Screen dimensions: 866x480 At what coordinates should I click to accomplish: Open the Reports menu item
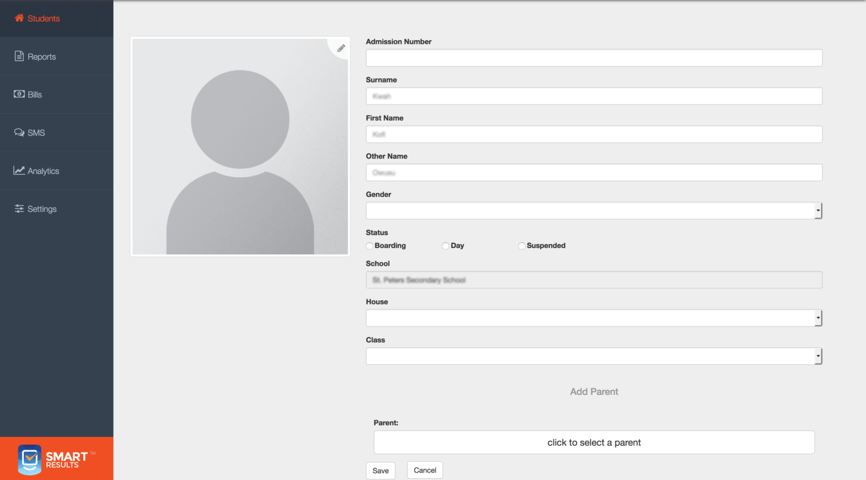pos(42,57)
